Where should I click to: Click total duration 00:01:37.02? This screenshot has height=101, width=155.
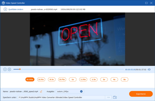tap(141, 70)
